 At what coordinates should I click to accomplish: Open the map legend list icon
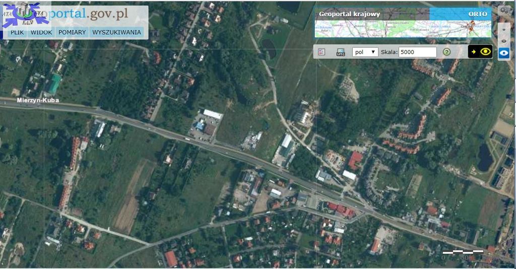pyautogui.click(x=321, y=52)
